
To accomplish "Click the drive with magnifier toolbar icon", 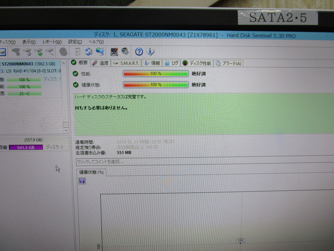I will click(50, 52).
